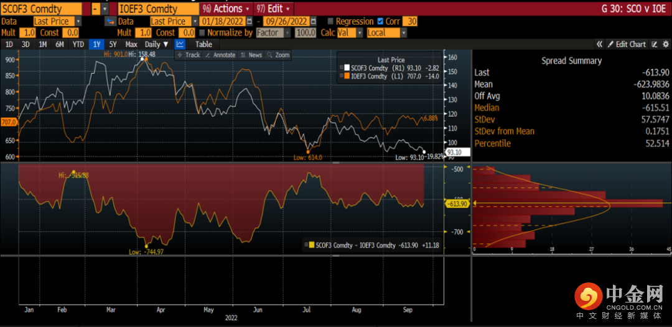672x327 pixels.
Task: Activate the Zoom magnifier tool
Action: pyautogui.click(x=278, y=55)
